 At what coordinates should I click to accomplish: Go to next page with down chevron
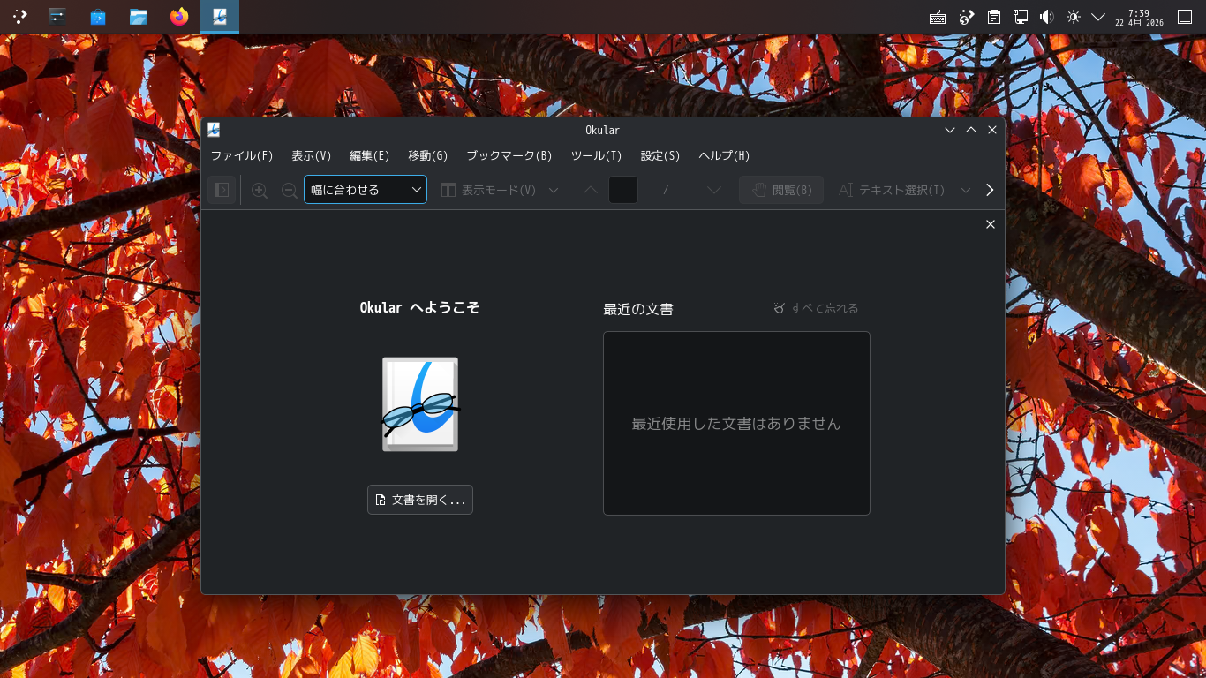[x=714, y=190]
